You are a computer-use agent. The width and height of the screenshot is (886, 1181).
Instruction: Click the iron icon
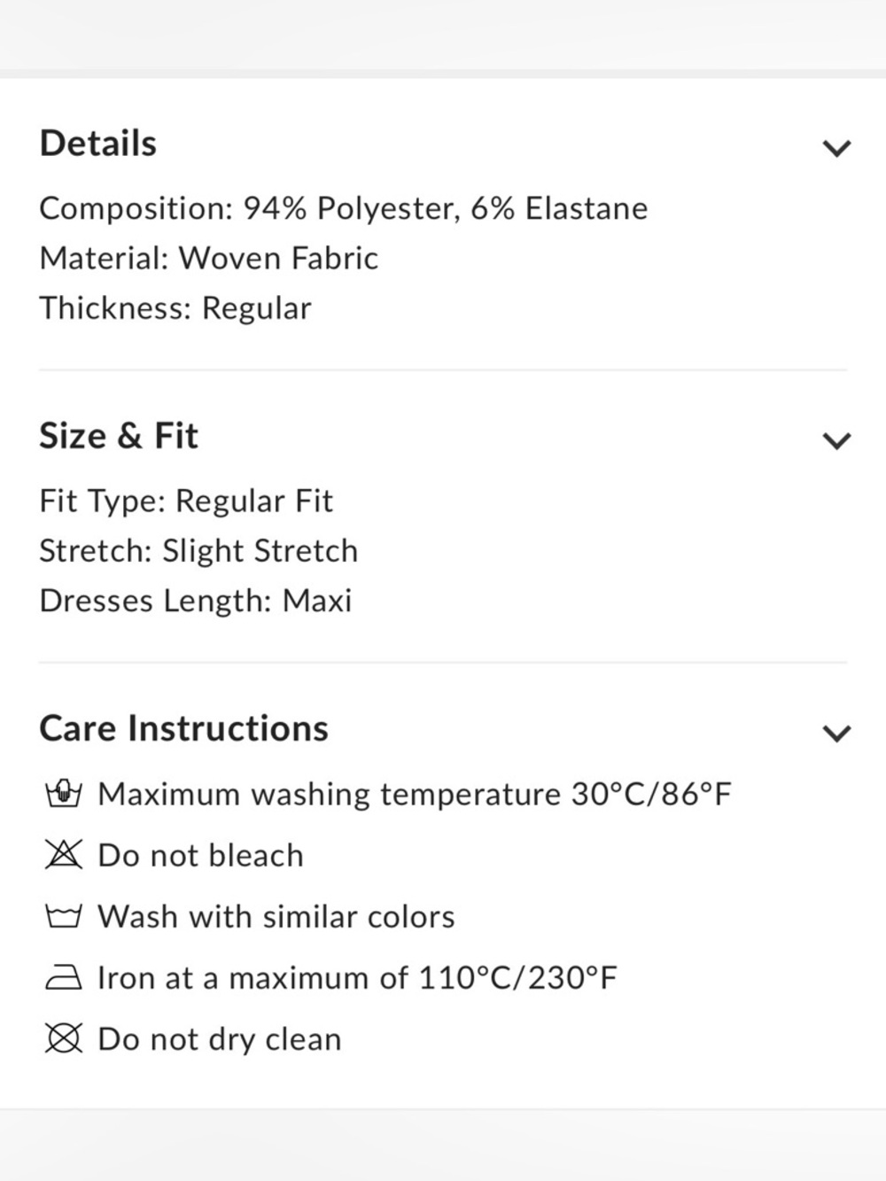click(63, 977)
